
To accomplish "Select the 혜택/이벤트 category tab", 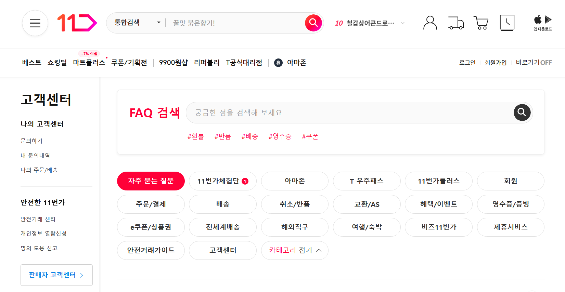I will point(439,204).
